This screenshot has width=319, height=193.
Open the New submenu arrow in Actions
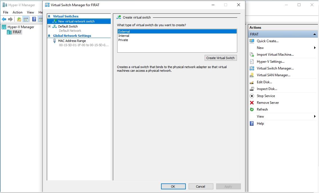pos(315,48)
